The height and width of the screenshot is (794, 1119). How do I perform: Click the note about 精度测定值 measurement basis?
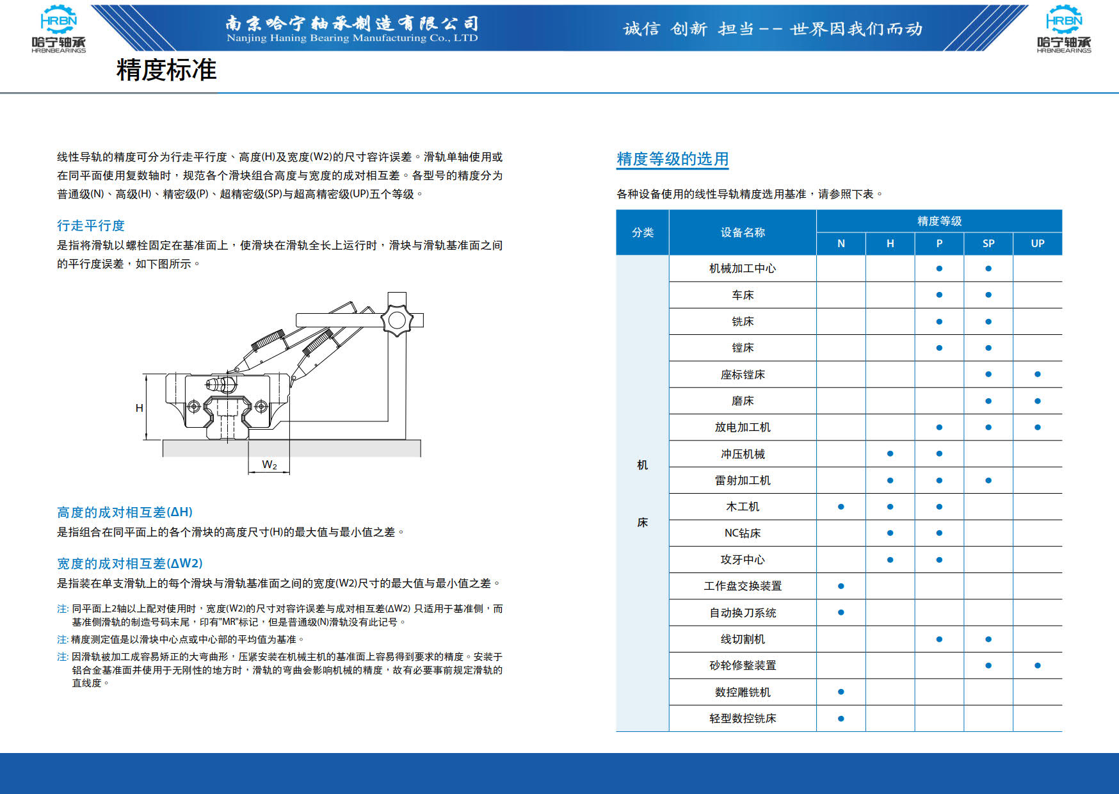coord(181,639)
